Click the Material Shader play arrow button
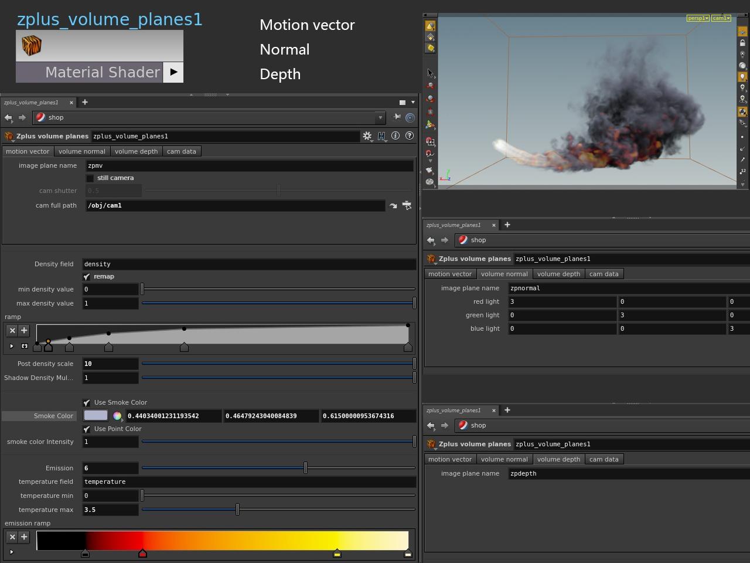The image size is (750, 563). coord(173,72)
